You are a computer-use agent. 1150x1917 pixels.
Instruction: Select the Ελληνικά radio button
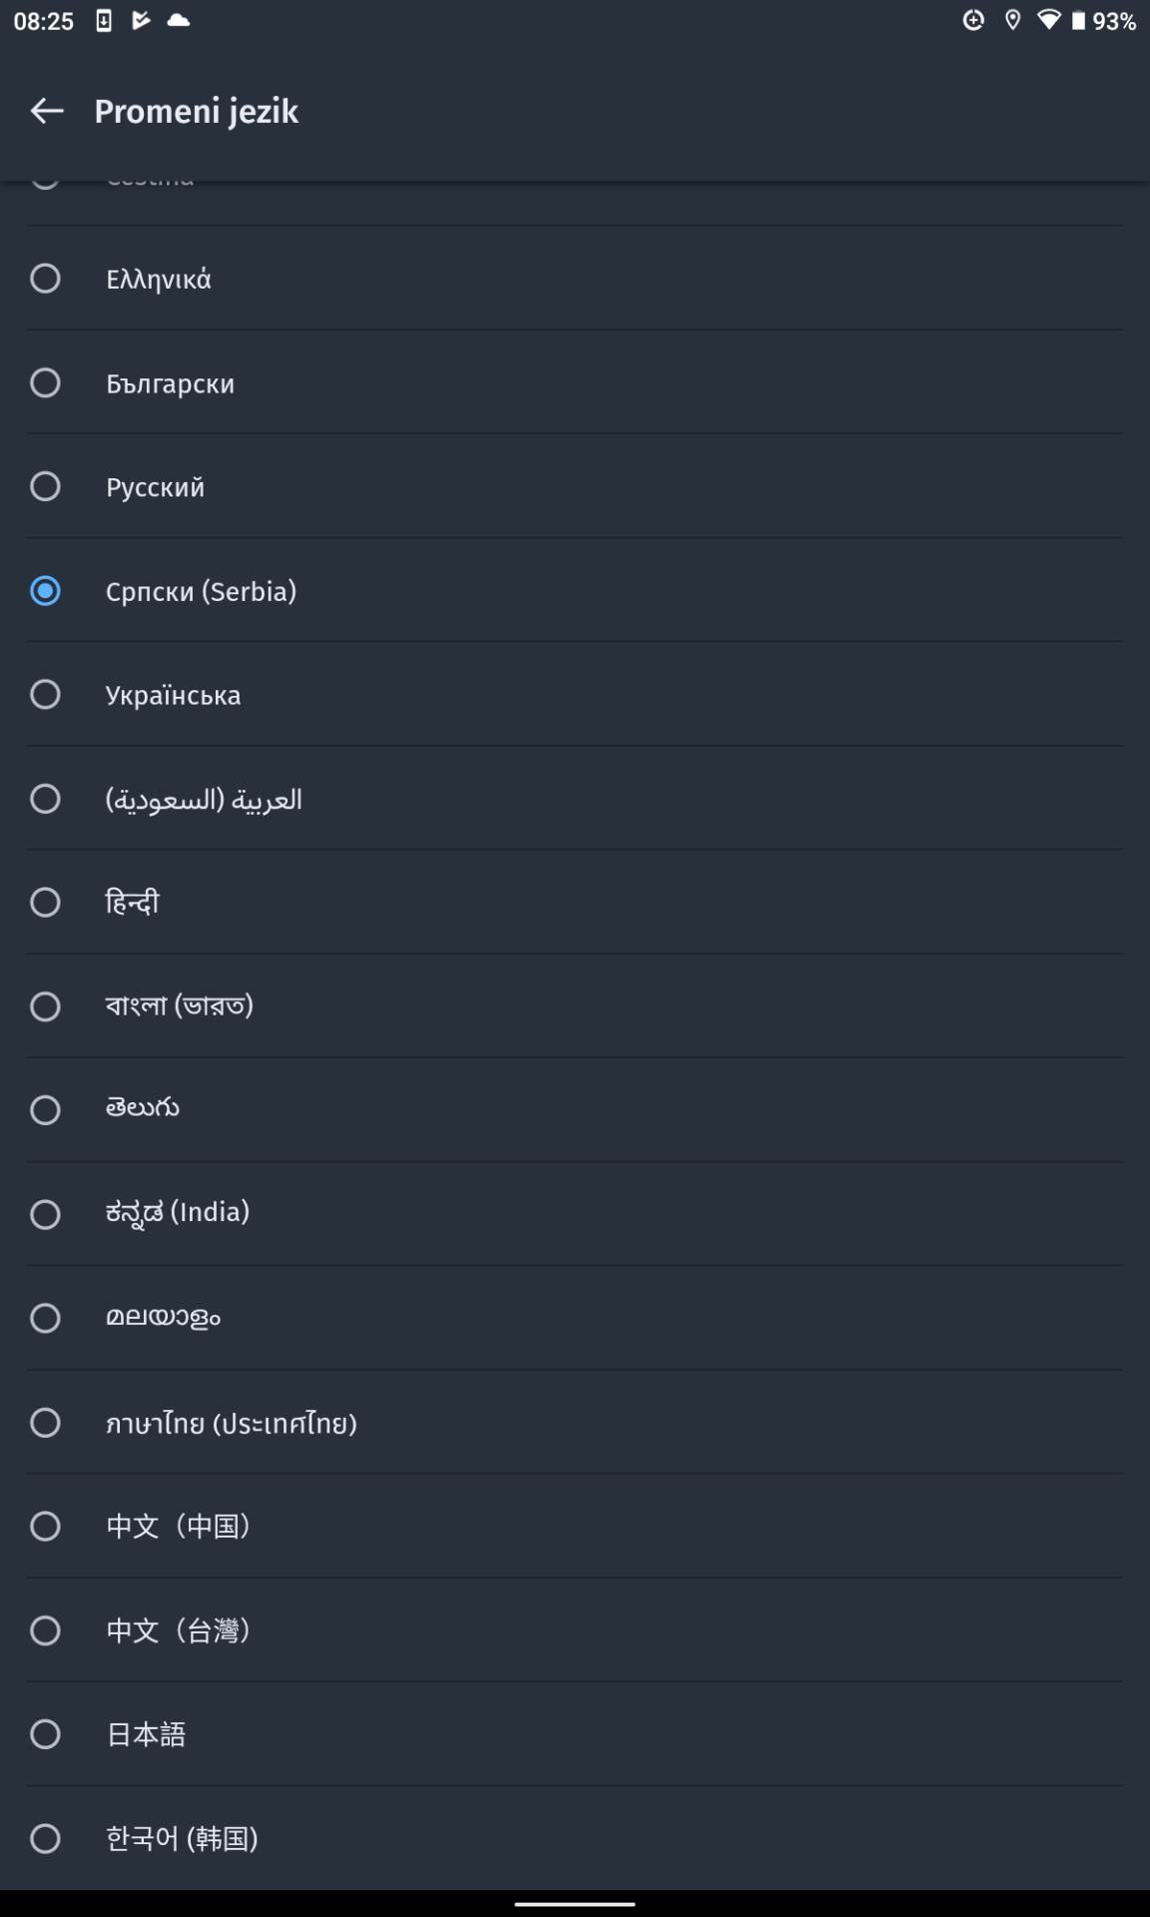point(45,279)
